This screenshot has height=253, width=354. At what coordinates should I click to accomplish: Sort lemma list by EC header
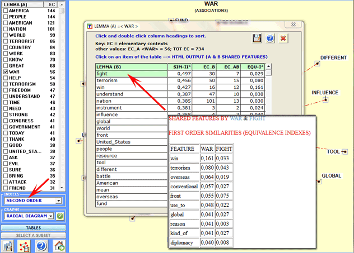pyautogui.click(x=52, y=4)
